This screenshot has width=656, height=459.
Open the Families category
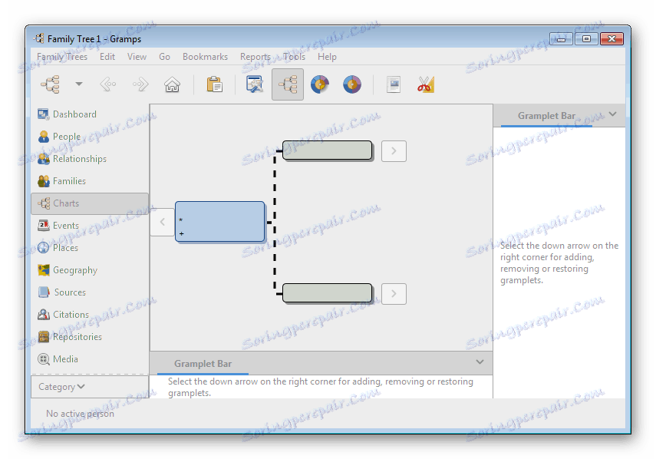click(61, 180)
